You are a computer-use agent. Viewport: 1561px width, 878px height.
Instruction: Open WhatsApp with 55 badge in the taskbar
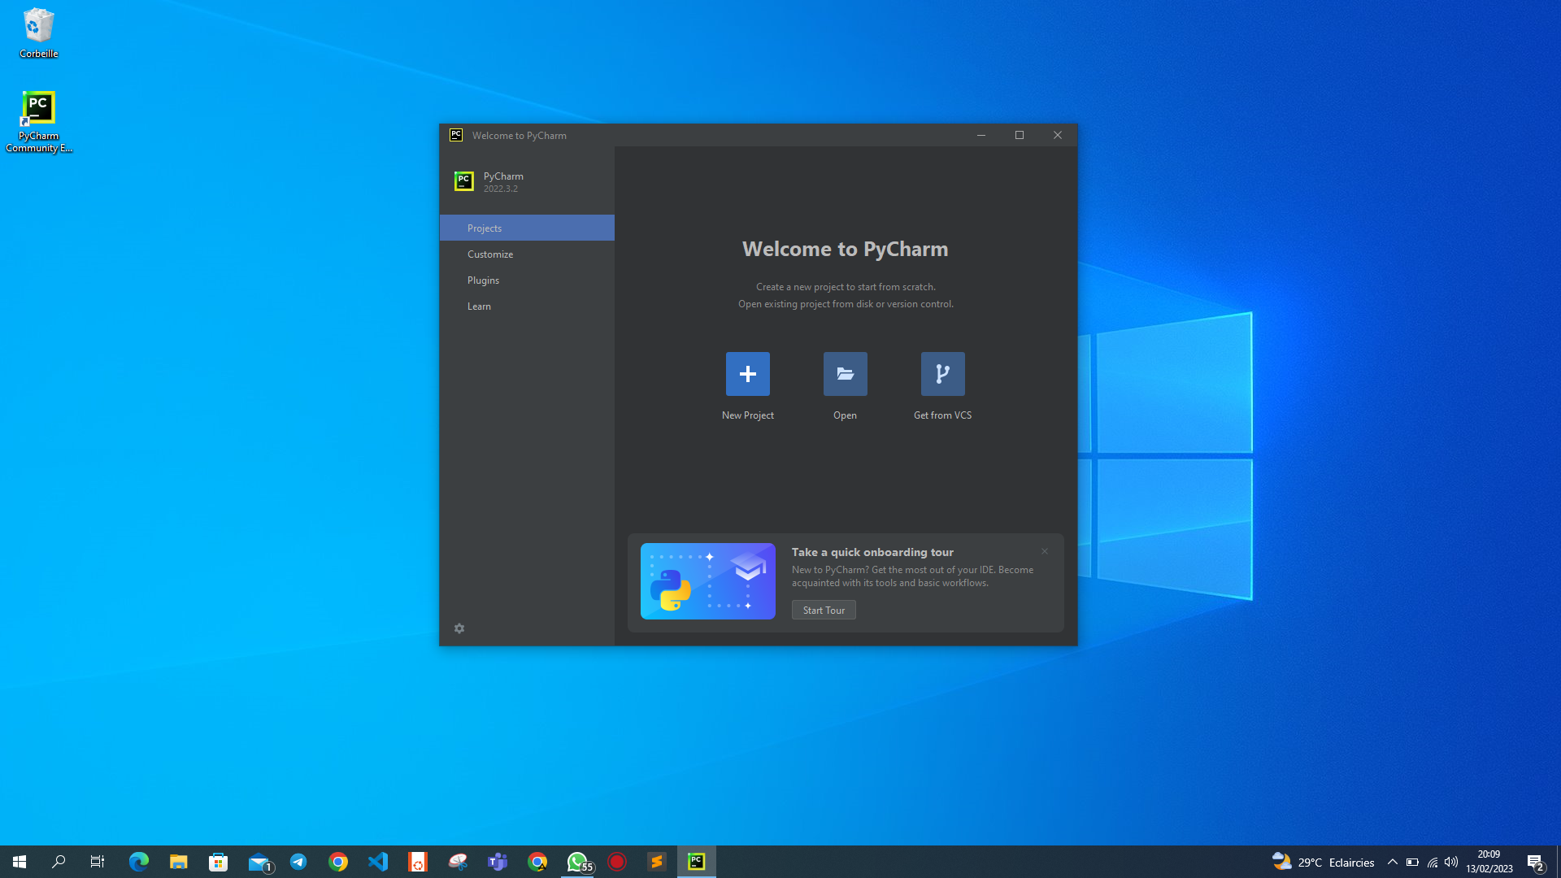pos(578,862)
